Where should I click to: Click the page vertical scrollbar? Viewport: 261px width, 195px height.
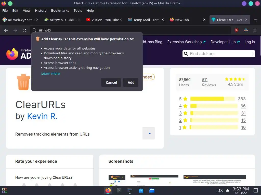point(260,46)
